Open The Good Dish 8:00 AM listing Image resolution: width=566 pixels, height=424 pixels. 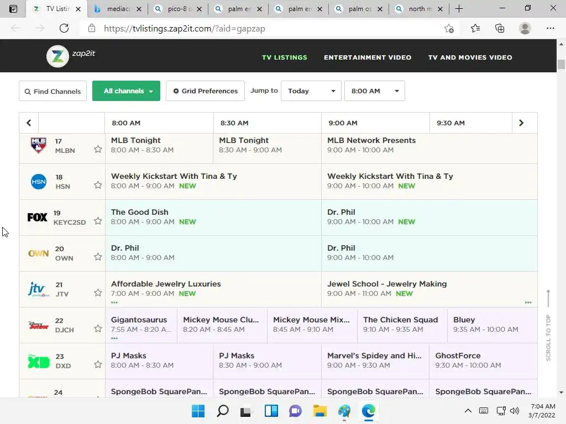point(213,218)
